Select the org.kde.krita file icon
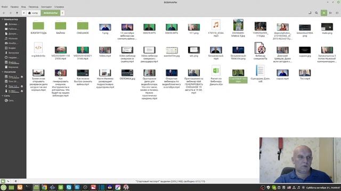 tap(38, 48)
